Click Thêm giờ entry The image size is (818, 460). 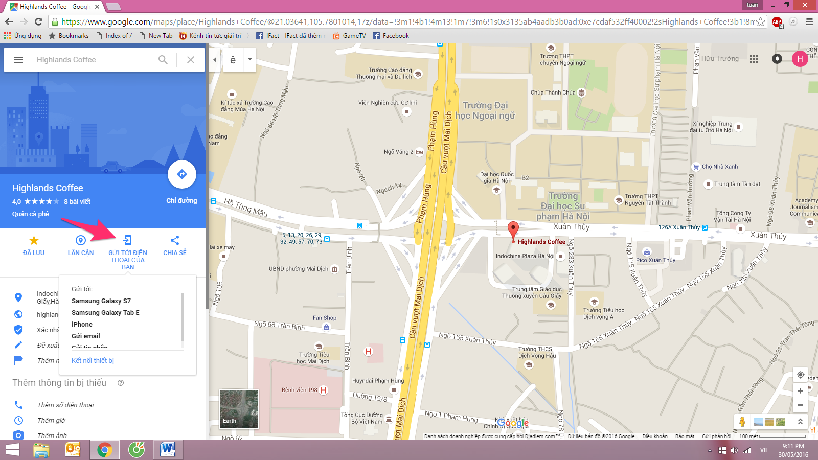coord(51,421)
